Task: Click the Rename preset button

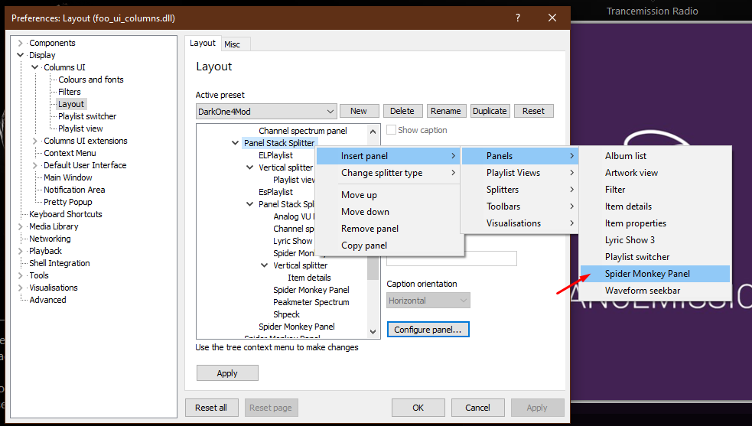Action: click(445, 111)
